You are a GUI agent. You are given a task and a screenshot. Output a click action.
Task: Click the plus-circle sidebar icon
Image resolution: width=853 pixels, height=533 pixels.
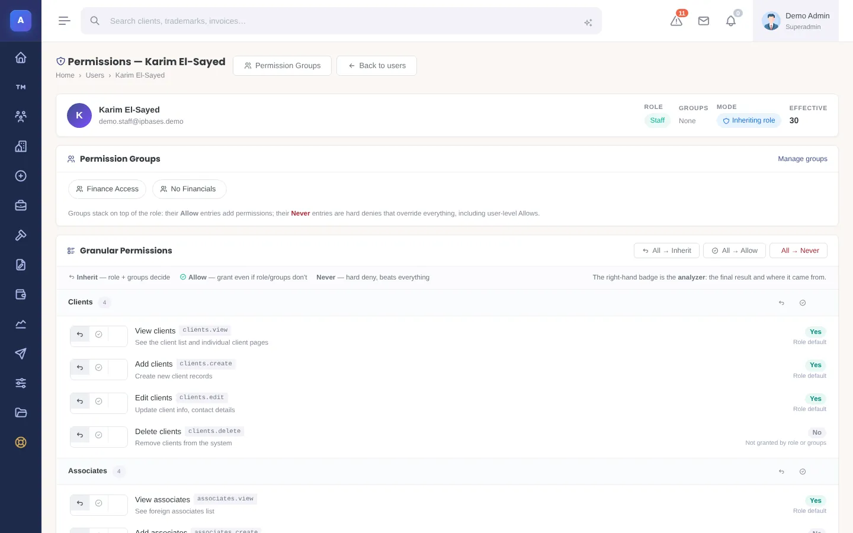pos(21,176)
